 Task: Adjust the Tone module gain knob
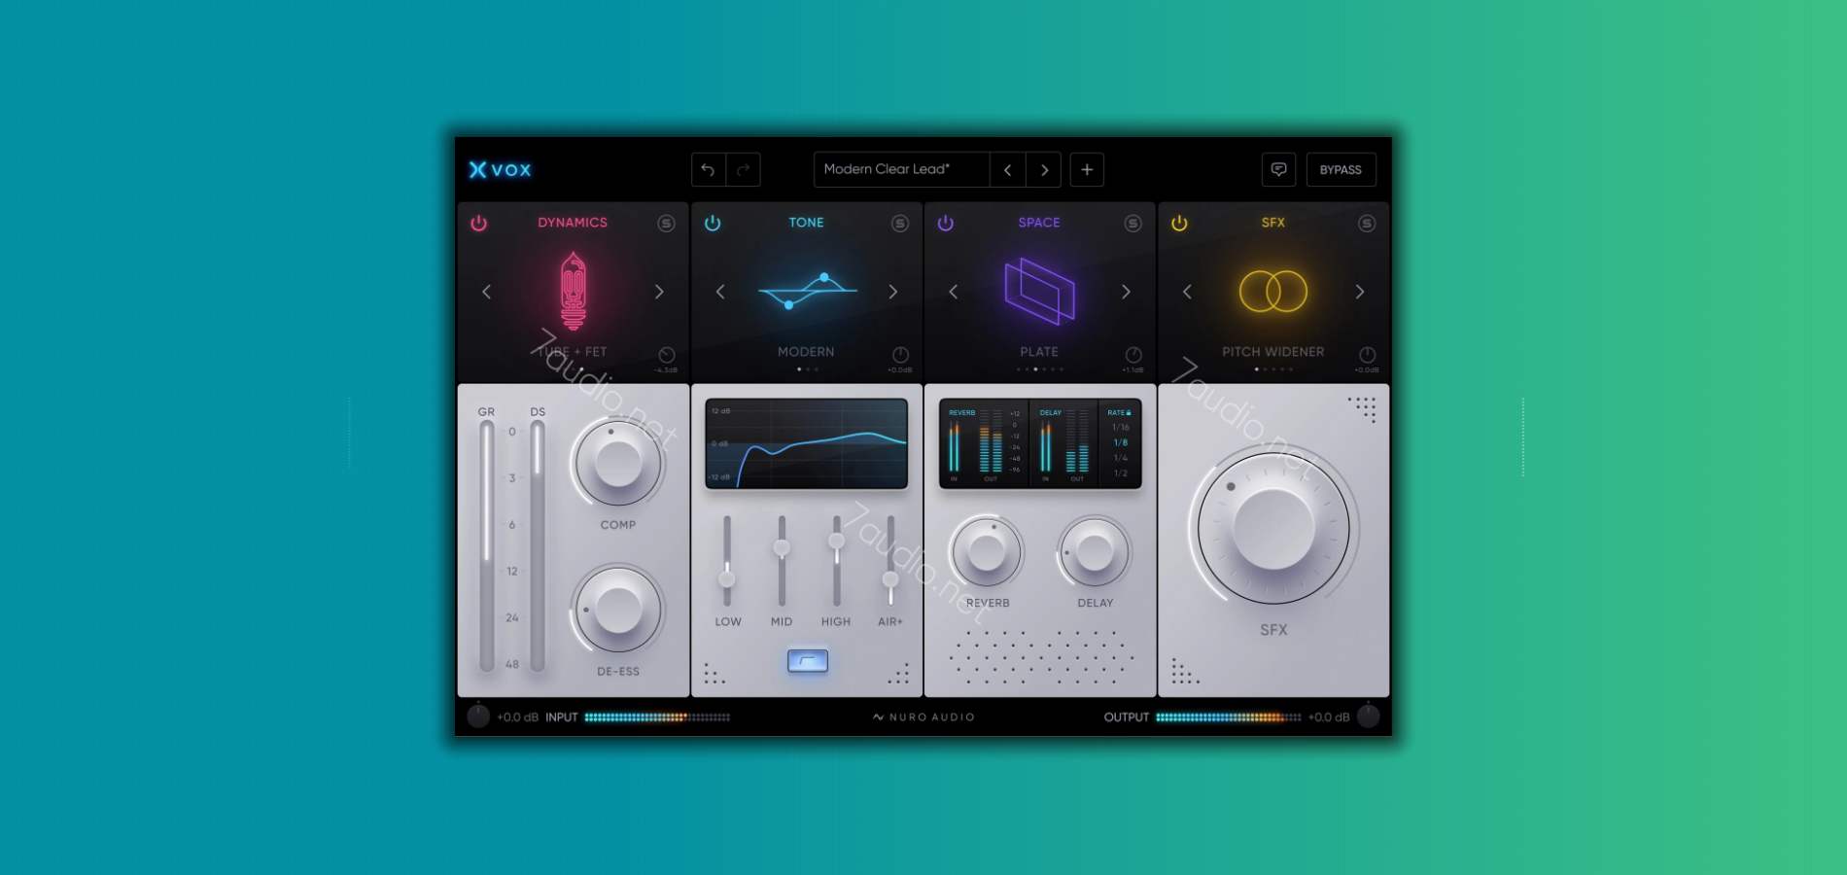coord(900,355)
